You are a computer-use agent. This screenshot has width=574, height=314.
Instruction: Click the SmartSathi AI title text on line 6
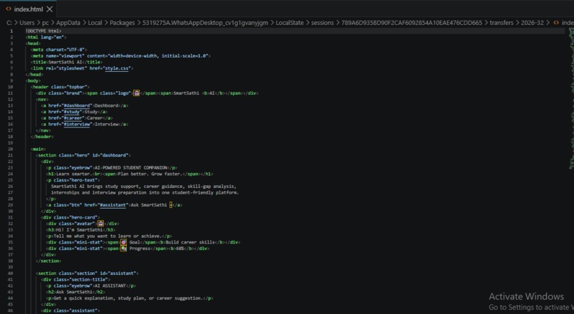pos(65,62)
